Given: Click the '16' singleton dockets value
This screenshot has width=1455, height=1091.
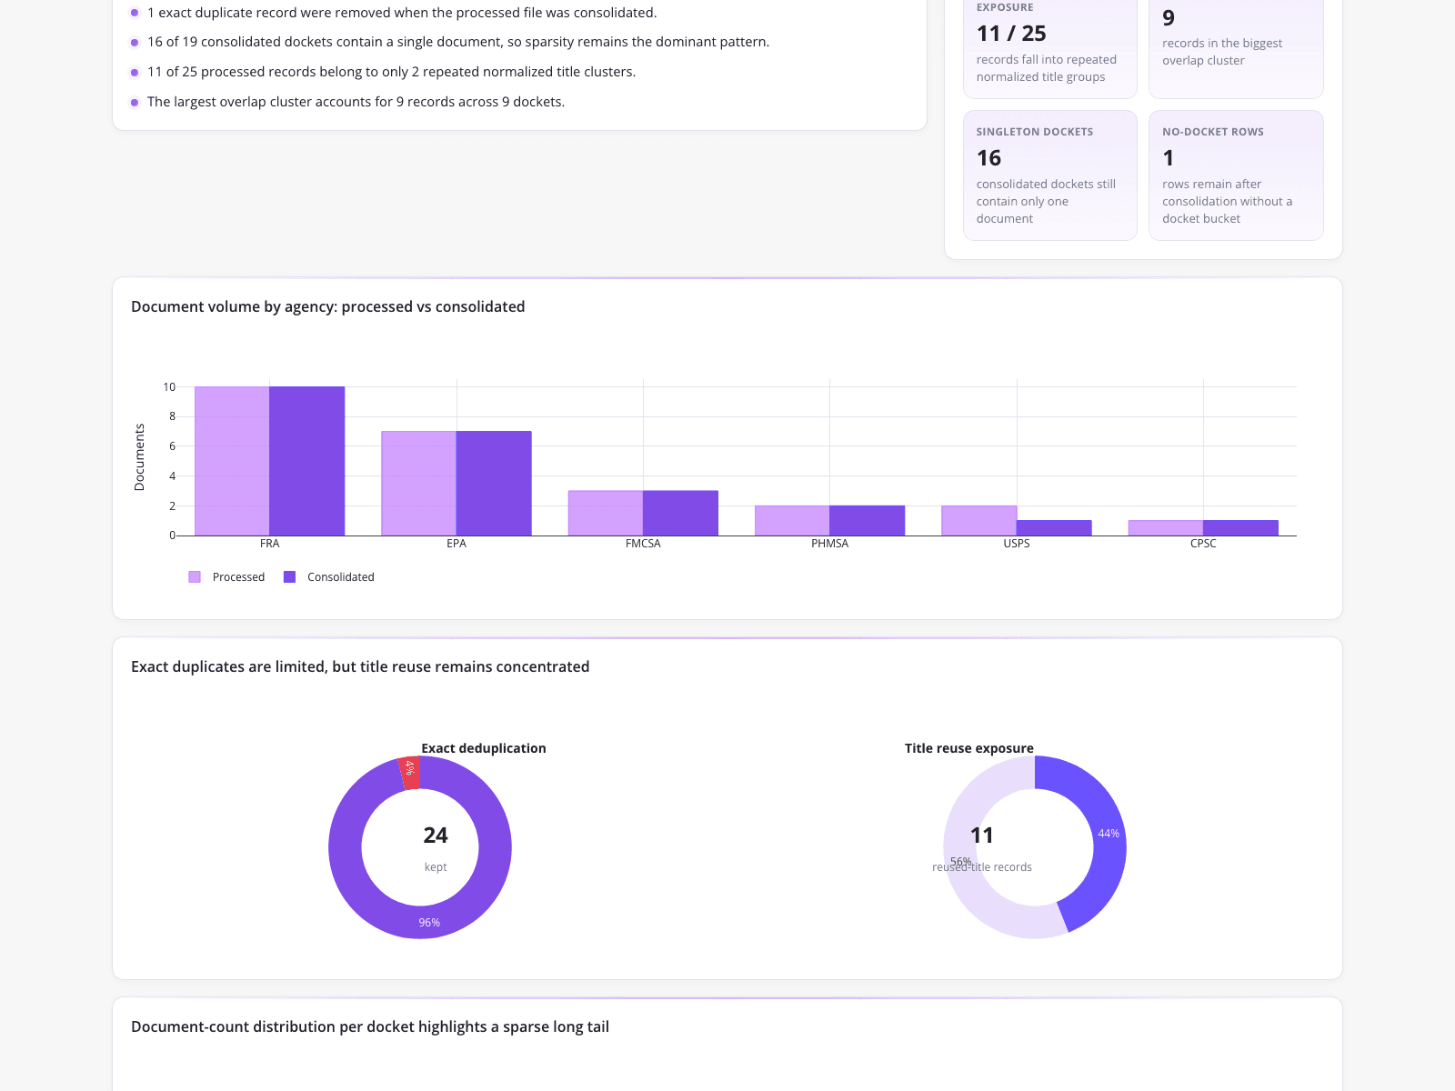Looking at the screenshot, I should point(989,158).
